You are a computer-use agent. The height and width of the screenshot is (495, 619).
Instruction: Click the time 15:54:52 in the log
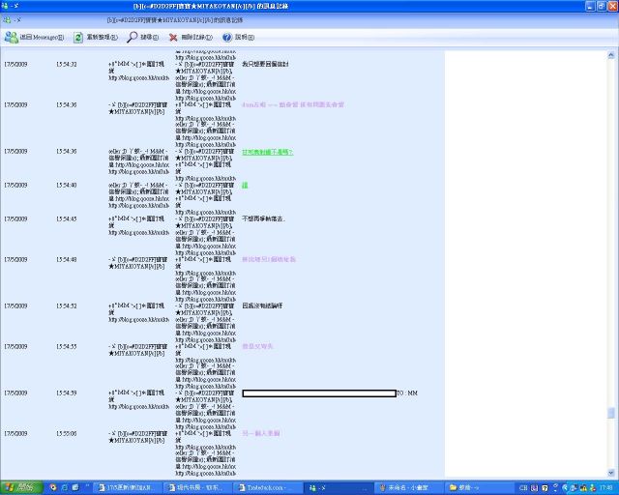67,306
